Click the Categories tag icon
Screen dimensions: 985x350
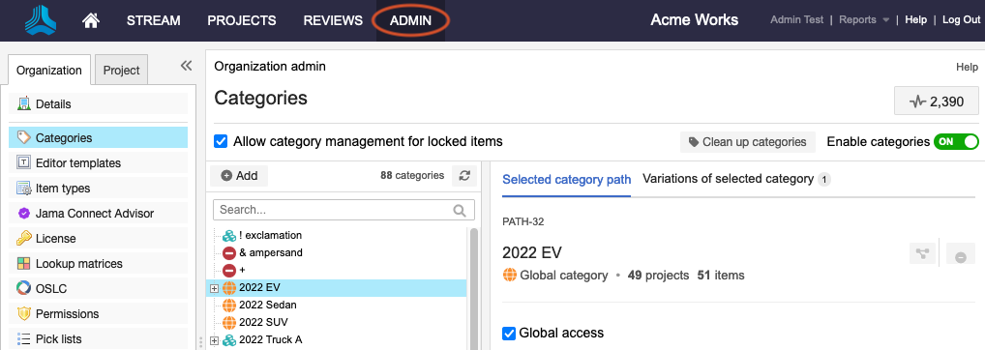tap(24, 138)
